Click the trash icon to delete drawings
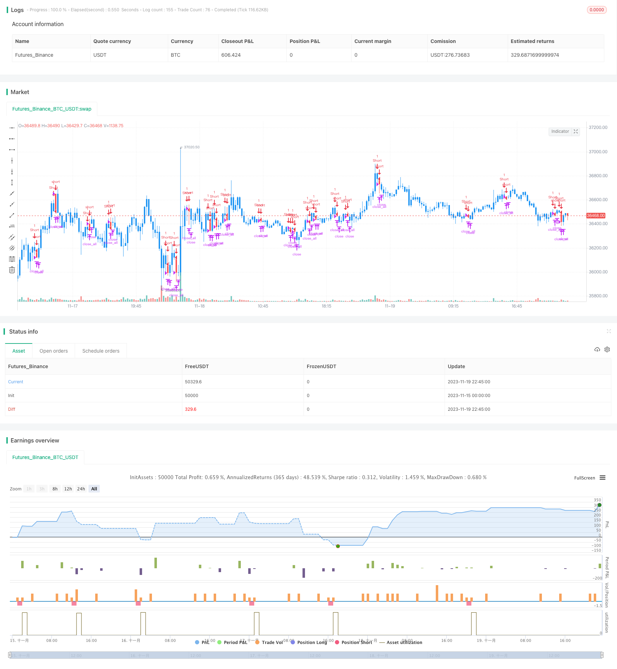617x669 pixels. 12,270
